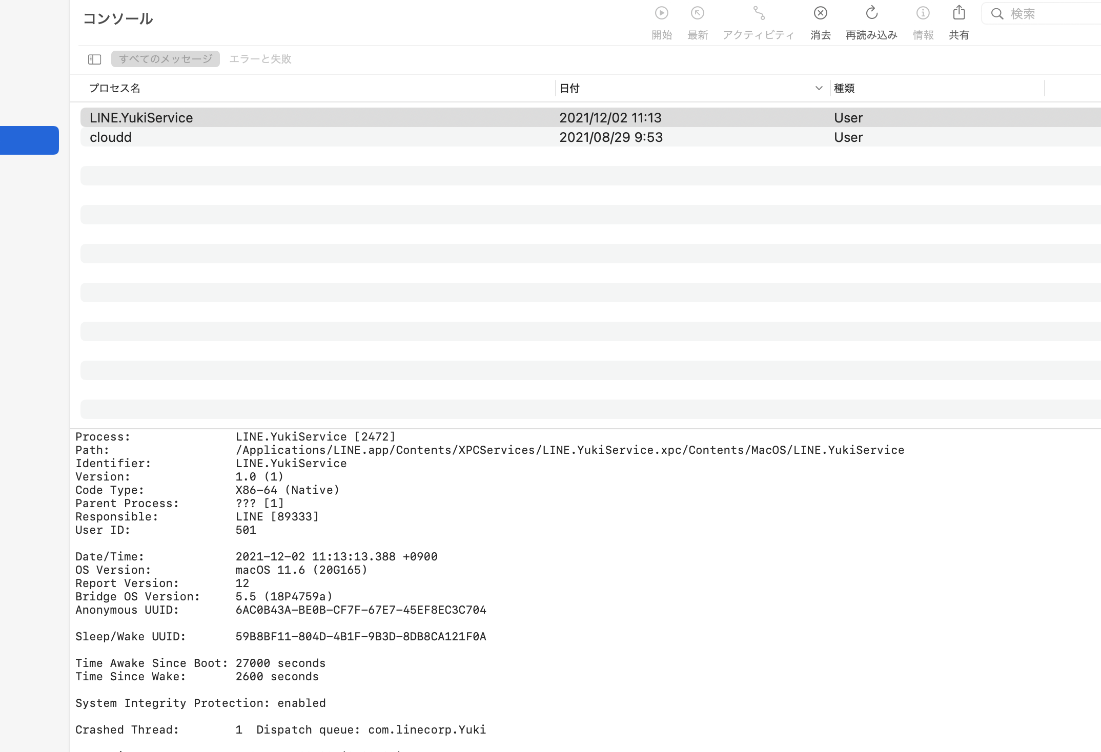Sort by 種類 column header
Image resolution: width=1101 pixels, height=752 pixels.
844,88
